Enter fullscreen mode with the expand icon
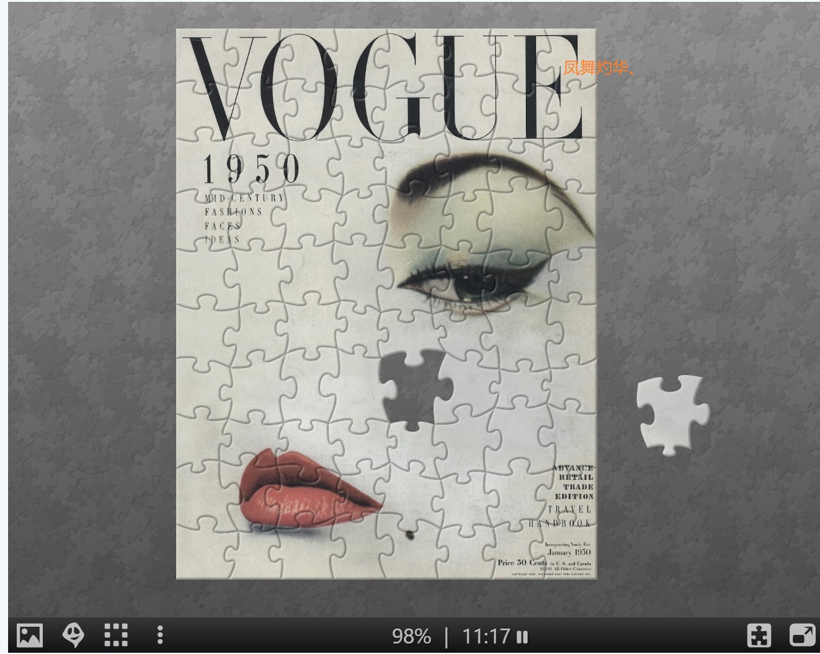 point(803,635)
